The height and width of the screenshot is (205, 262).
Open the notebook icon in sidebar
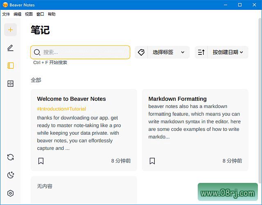[x=10, y=65]
